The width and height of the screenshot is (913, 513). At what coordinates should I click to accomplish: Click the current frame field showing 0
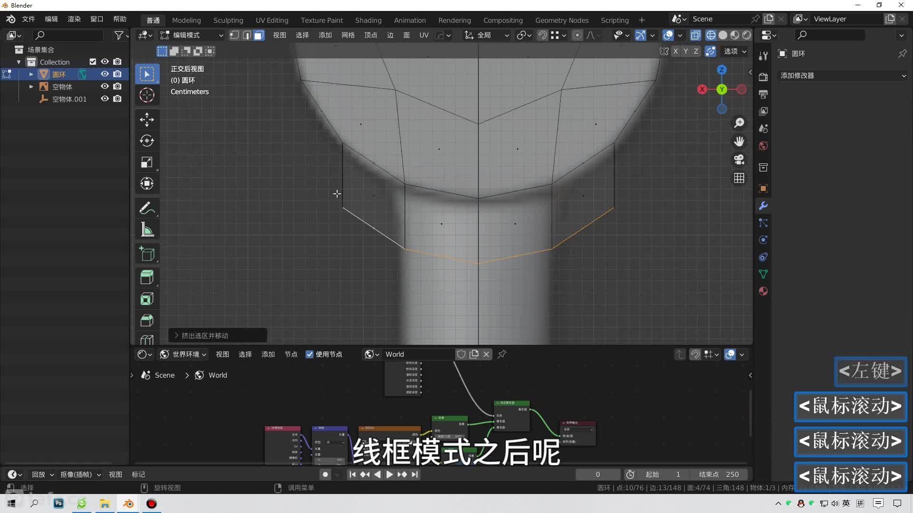[598, 475]
